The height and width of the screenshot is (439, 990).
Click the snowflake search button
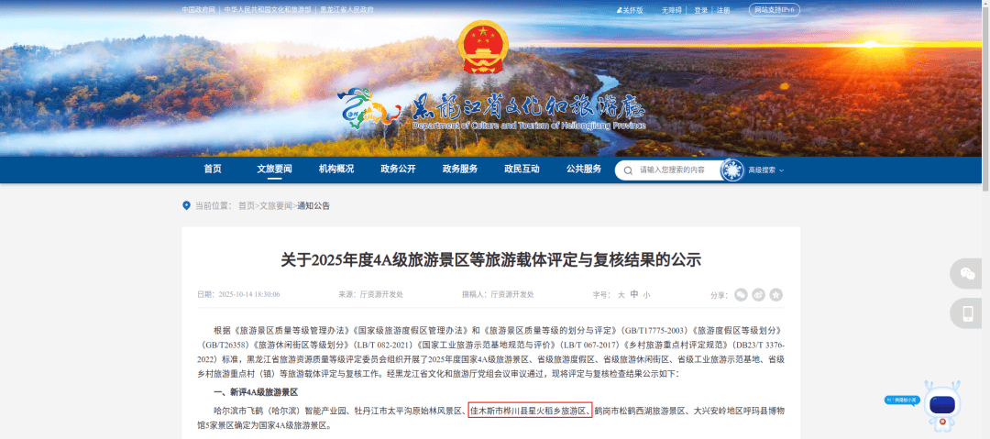732,170
